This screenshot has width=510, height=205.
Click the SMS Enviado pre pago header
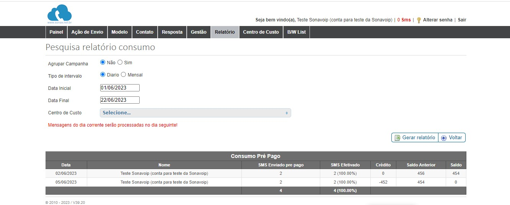pos(281,165)
